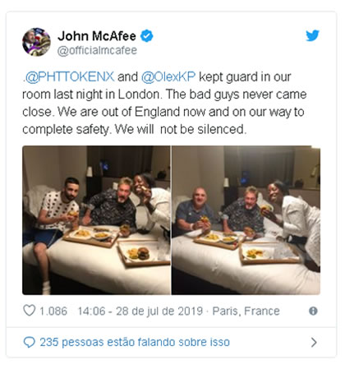The image size is (345, 369).
Task: Click the @officialmcafee handle
Action: click(x=97, y=50)
